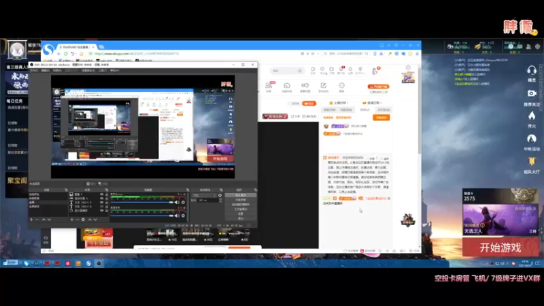Open browser home page icon

click(82, 54)
